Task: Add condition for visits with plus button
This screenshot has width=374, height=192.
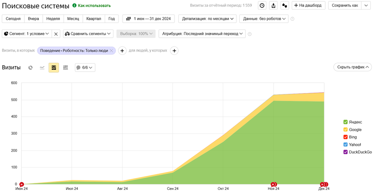Action: click(x=122, y=51)
